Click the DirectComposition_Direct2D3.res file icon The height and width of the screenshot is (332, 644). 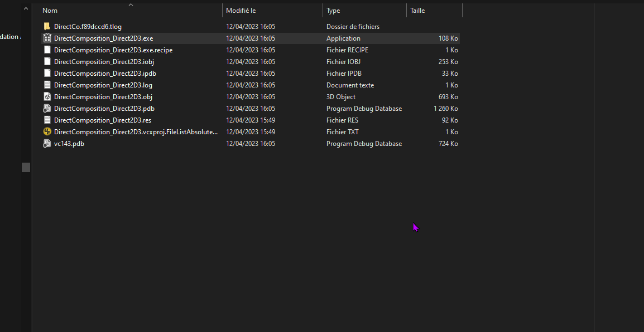(x=47, y=120)
